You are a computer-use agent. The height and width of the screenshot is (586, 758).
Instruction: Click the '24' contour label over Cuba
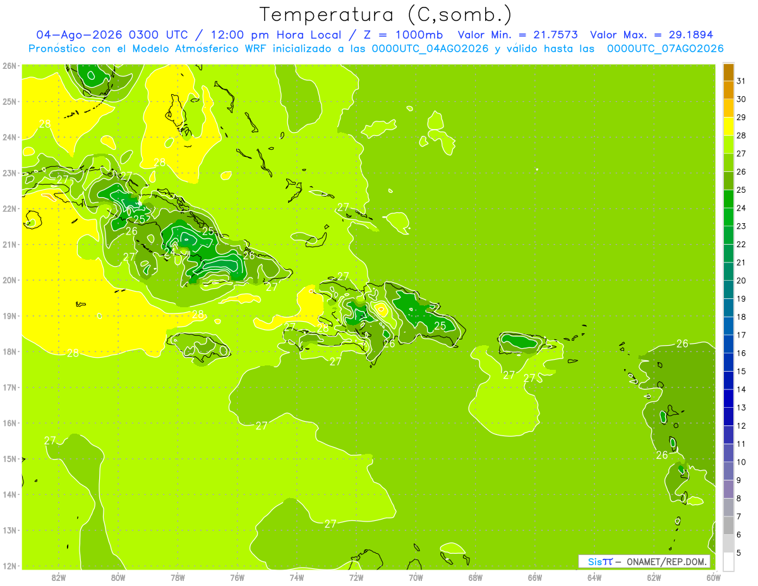pos(169,252)
